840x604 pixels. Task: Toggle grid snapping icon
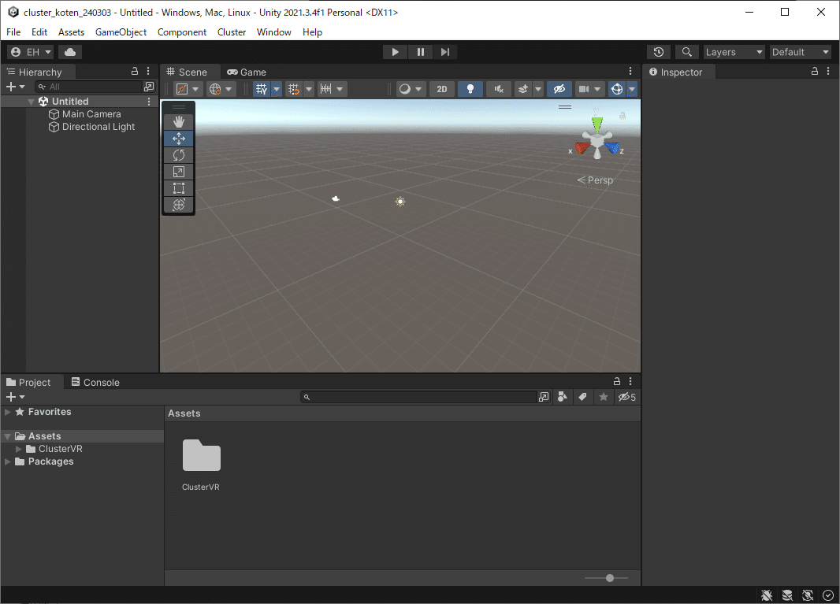point(294,89)
